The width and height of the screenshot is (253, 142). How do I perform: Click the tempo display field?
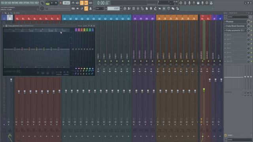pyautogui.click(x=66, y=3)
